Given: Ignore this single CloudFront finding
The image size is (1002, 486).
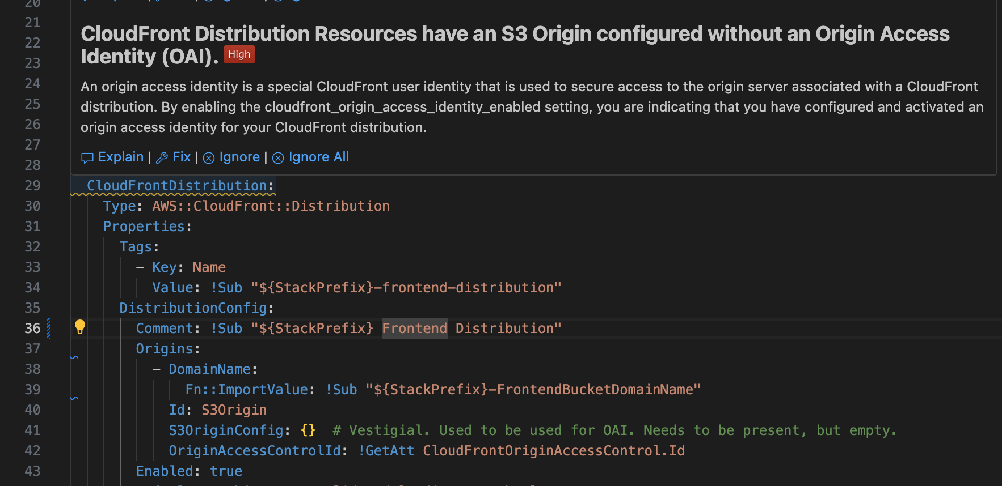Looking at the screenshot, I should [239, 157].
